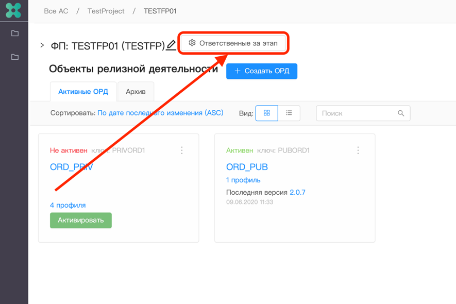Open three-dot menu on ORD_PRIV card

pyautogui.click(x=182, y=150)
